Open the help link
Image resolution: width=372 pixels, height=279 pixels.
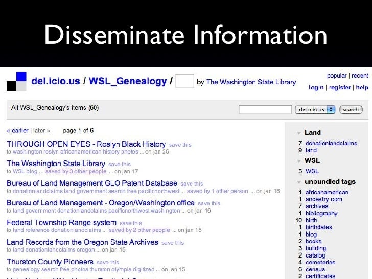pos(362,87)
